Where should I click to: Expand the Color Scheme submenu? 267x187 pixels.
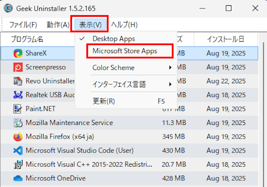125,68
